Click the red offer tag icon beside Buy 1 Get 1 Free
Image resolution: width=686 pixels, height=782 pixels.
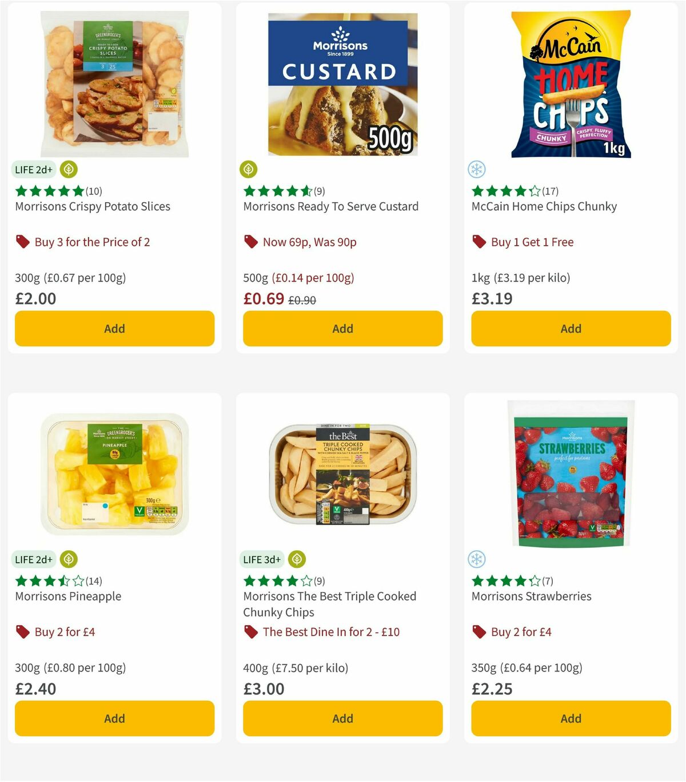tap(479, 242)
